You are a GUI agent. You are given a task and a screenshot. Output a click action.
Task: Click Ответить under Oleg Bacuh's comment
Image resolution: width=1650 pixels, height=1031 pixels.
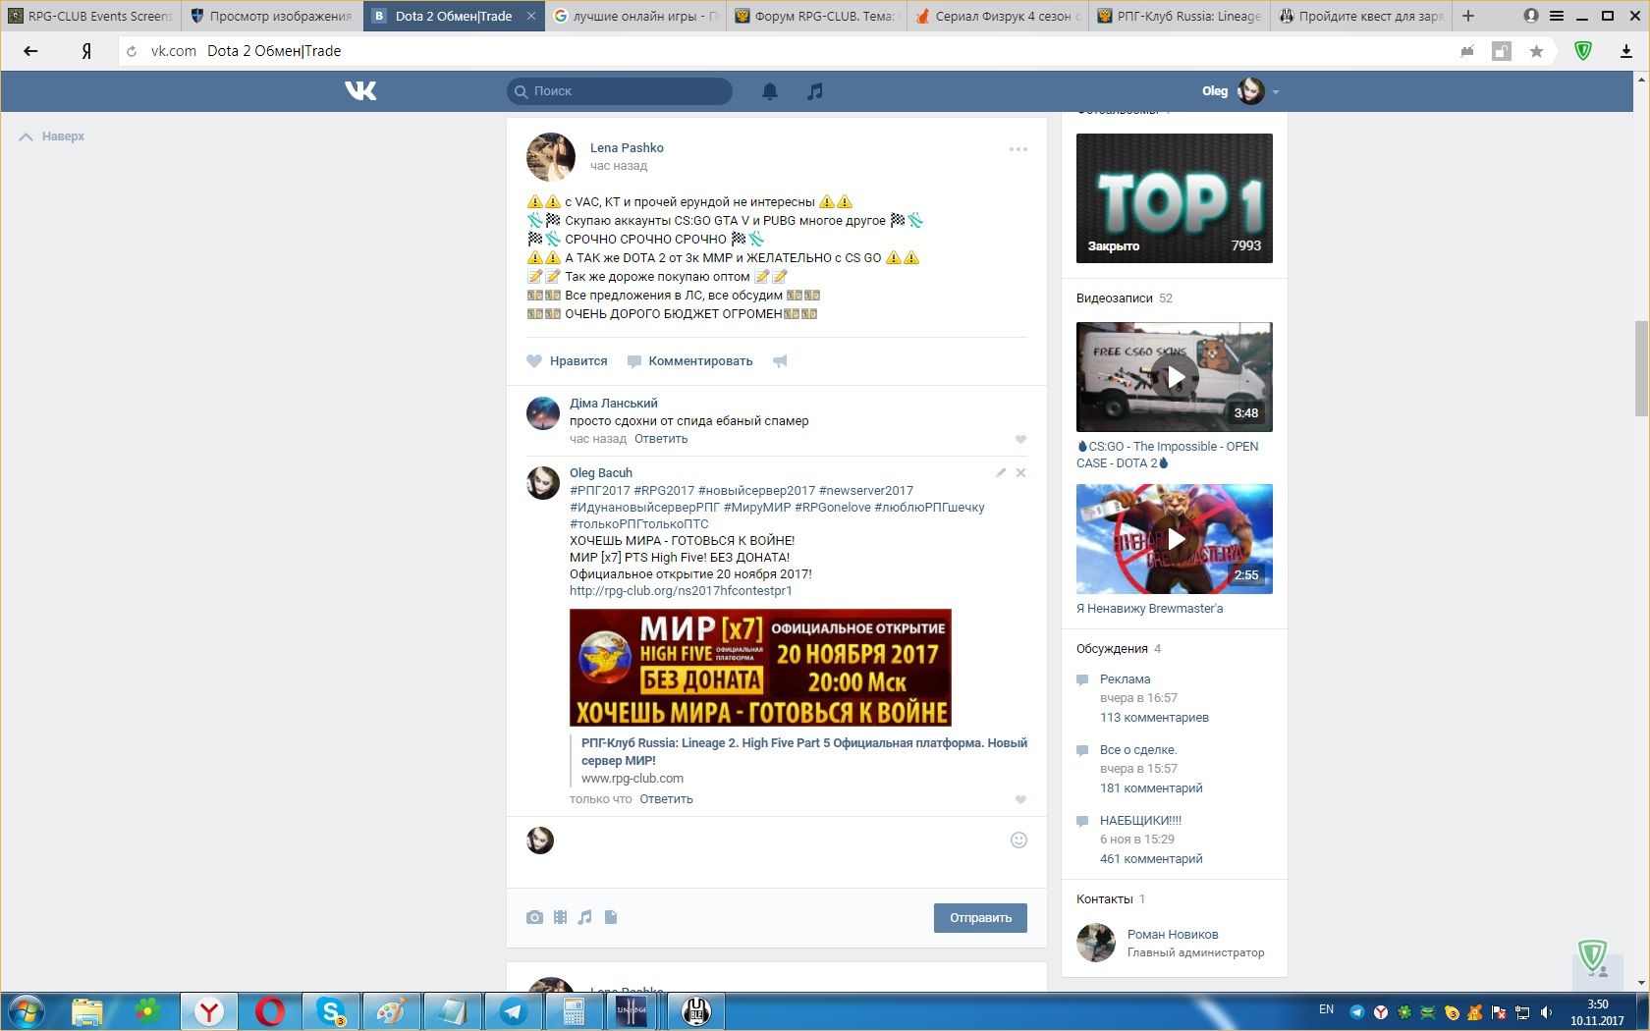666,799
